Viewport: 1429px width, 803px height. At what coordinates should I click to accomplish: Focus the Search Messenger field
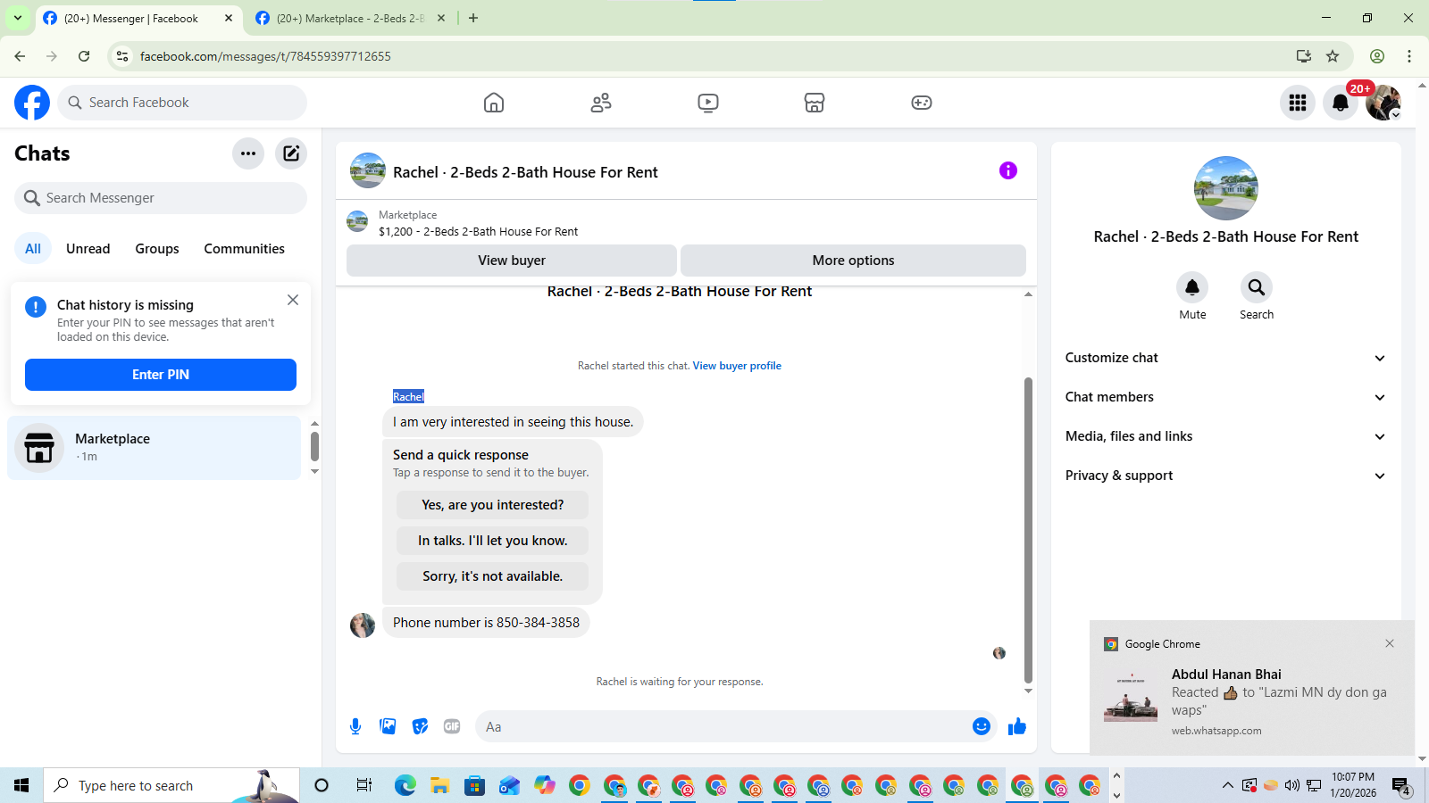pyautogui.click(x=161, y=198)
